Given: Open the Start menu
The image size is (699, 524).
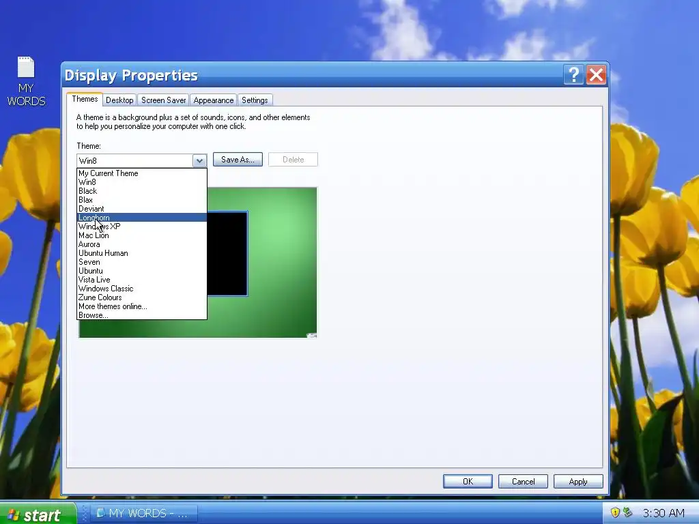Looking at the screenshot, I should (38, 514).
